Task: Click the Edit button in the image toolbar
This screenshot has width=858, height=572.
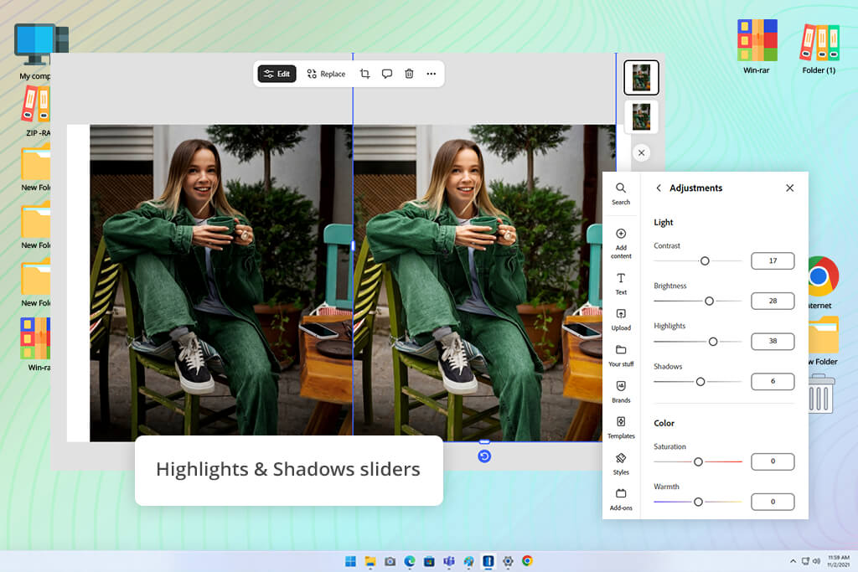Action: point(277,74)
